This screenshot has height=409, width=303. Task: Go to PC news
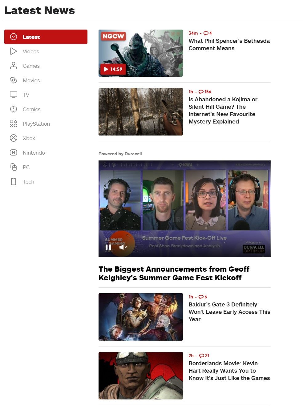click(x=26, y=167)
